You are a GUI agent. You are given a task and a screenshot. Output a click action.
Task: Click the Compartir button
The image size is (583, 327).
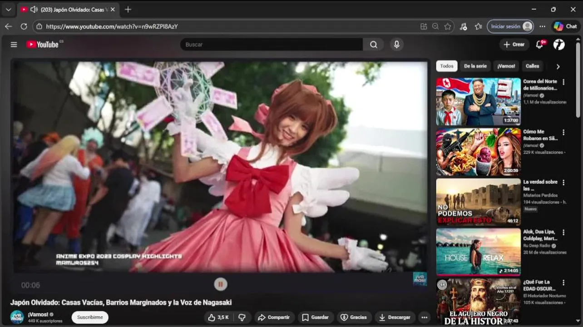point(274,317)
